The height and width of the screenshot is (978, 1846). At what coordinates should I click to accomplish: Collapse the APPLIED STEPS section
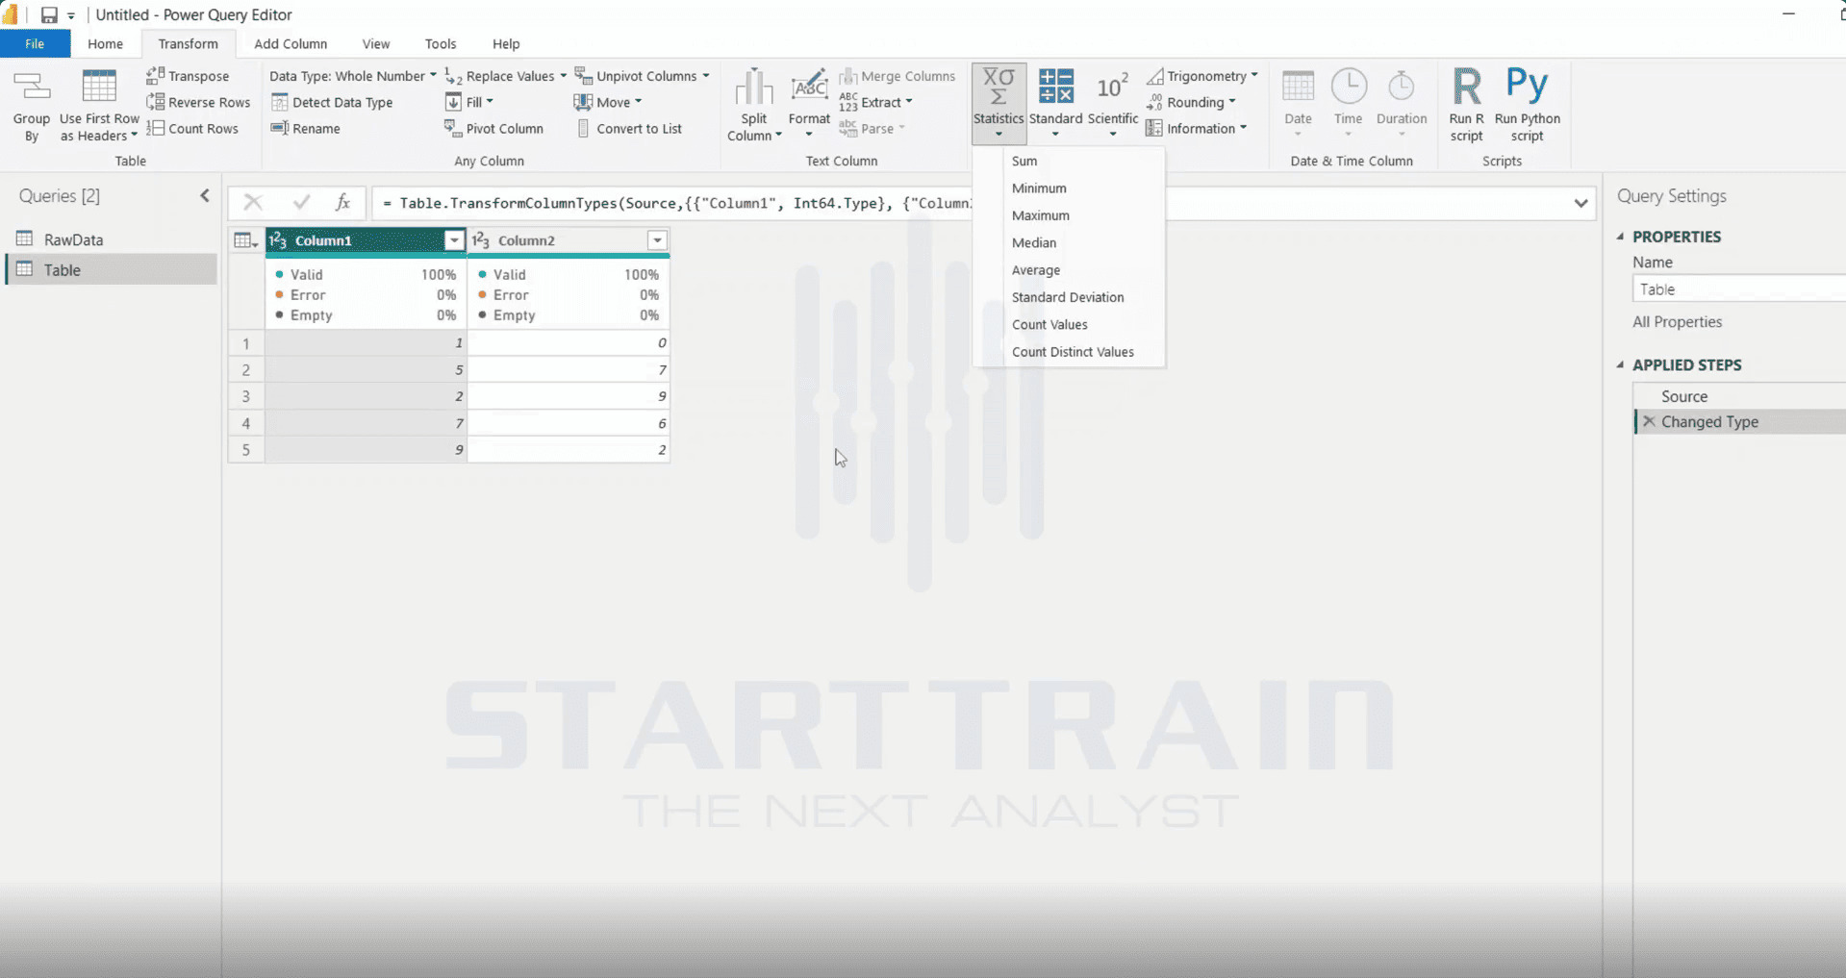click(x=1620, y=364)
